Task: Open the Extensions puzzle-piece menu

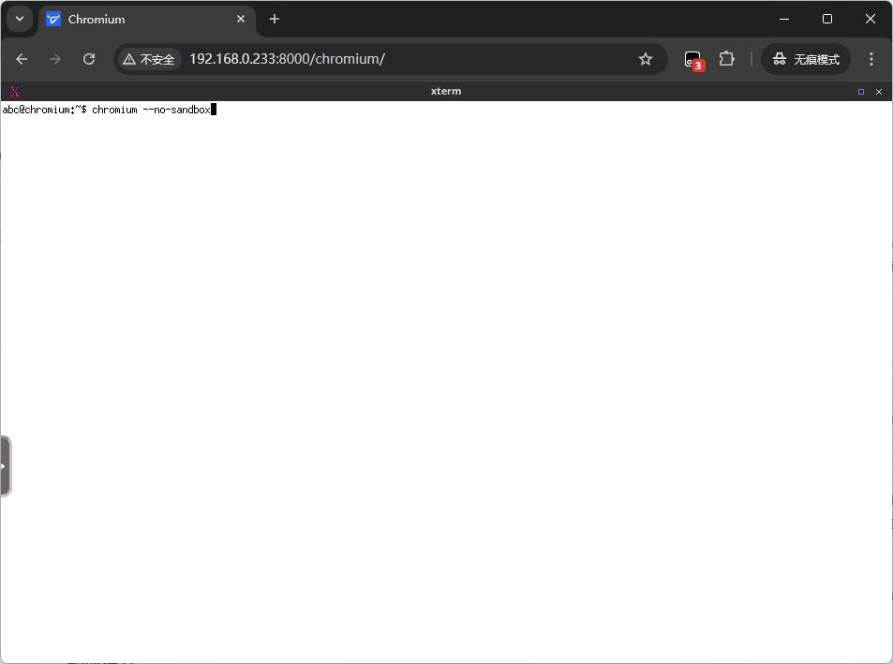Action: click(x=727, y=59)
